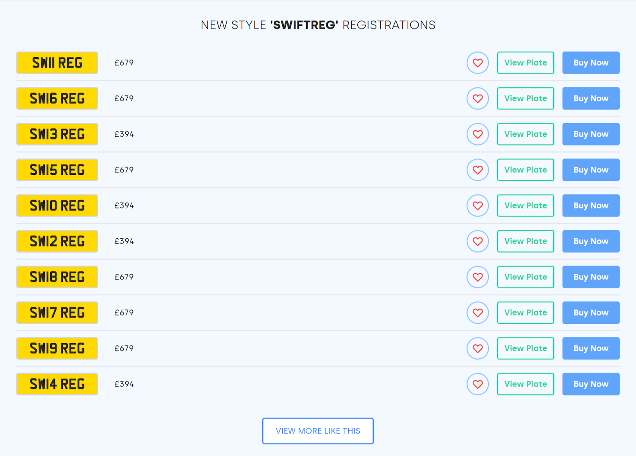Buy Now the SW11 REG plate
636x456 pixels.
(x=591, y=63)
